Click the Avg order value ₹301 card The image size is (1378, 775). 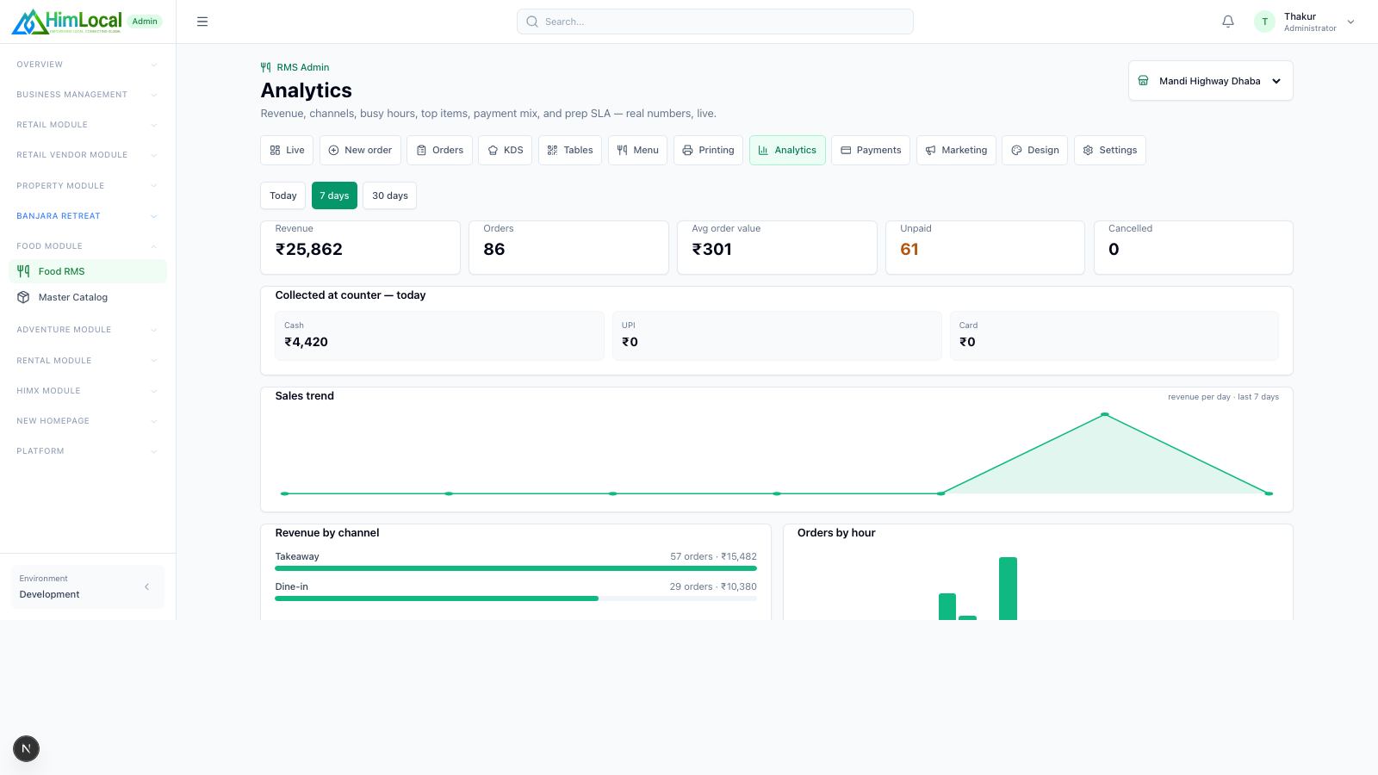pyautogui.click(x=777, y=247)
